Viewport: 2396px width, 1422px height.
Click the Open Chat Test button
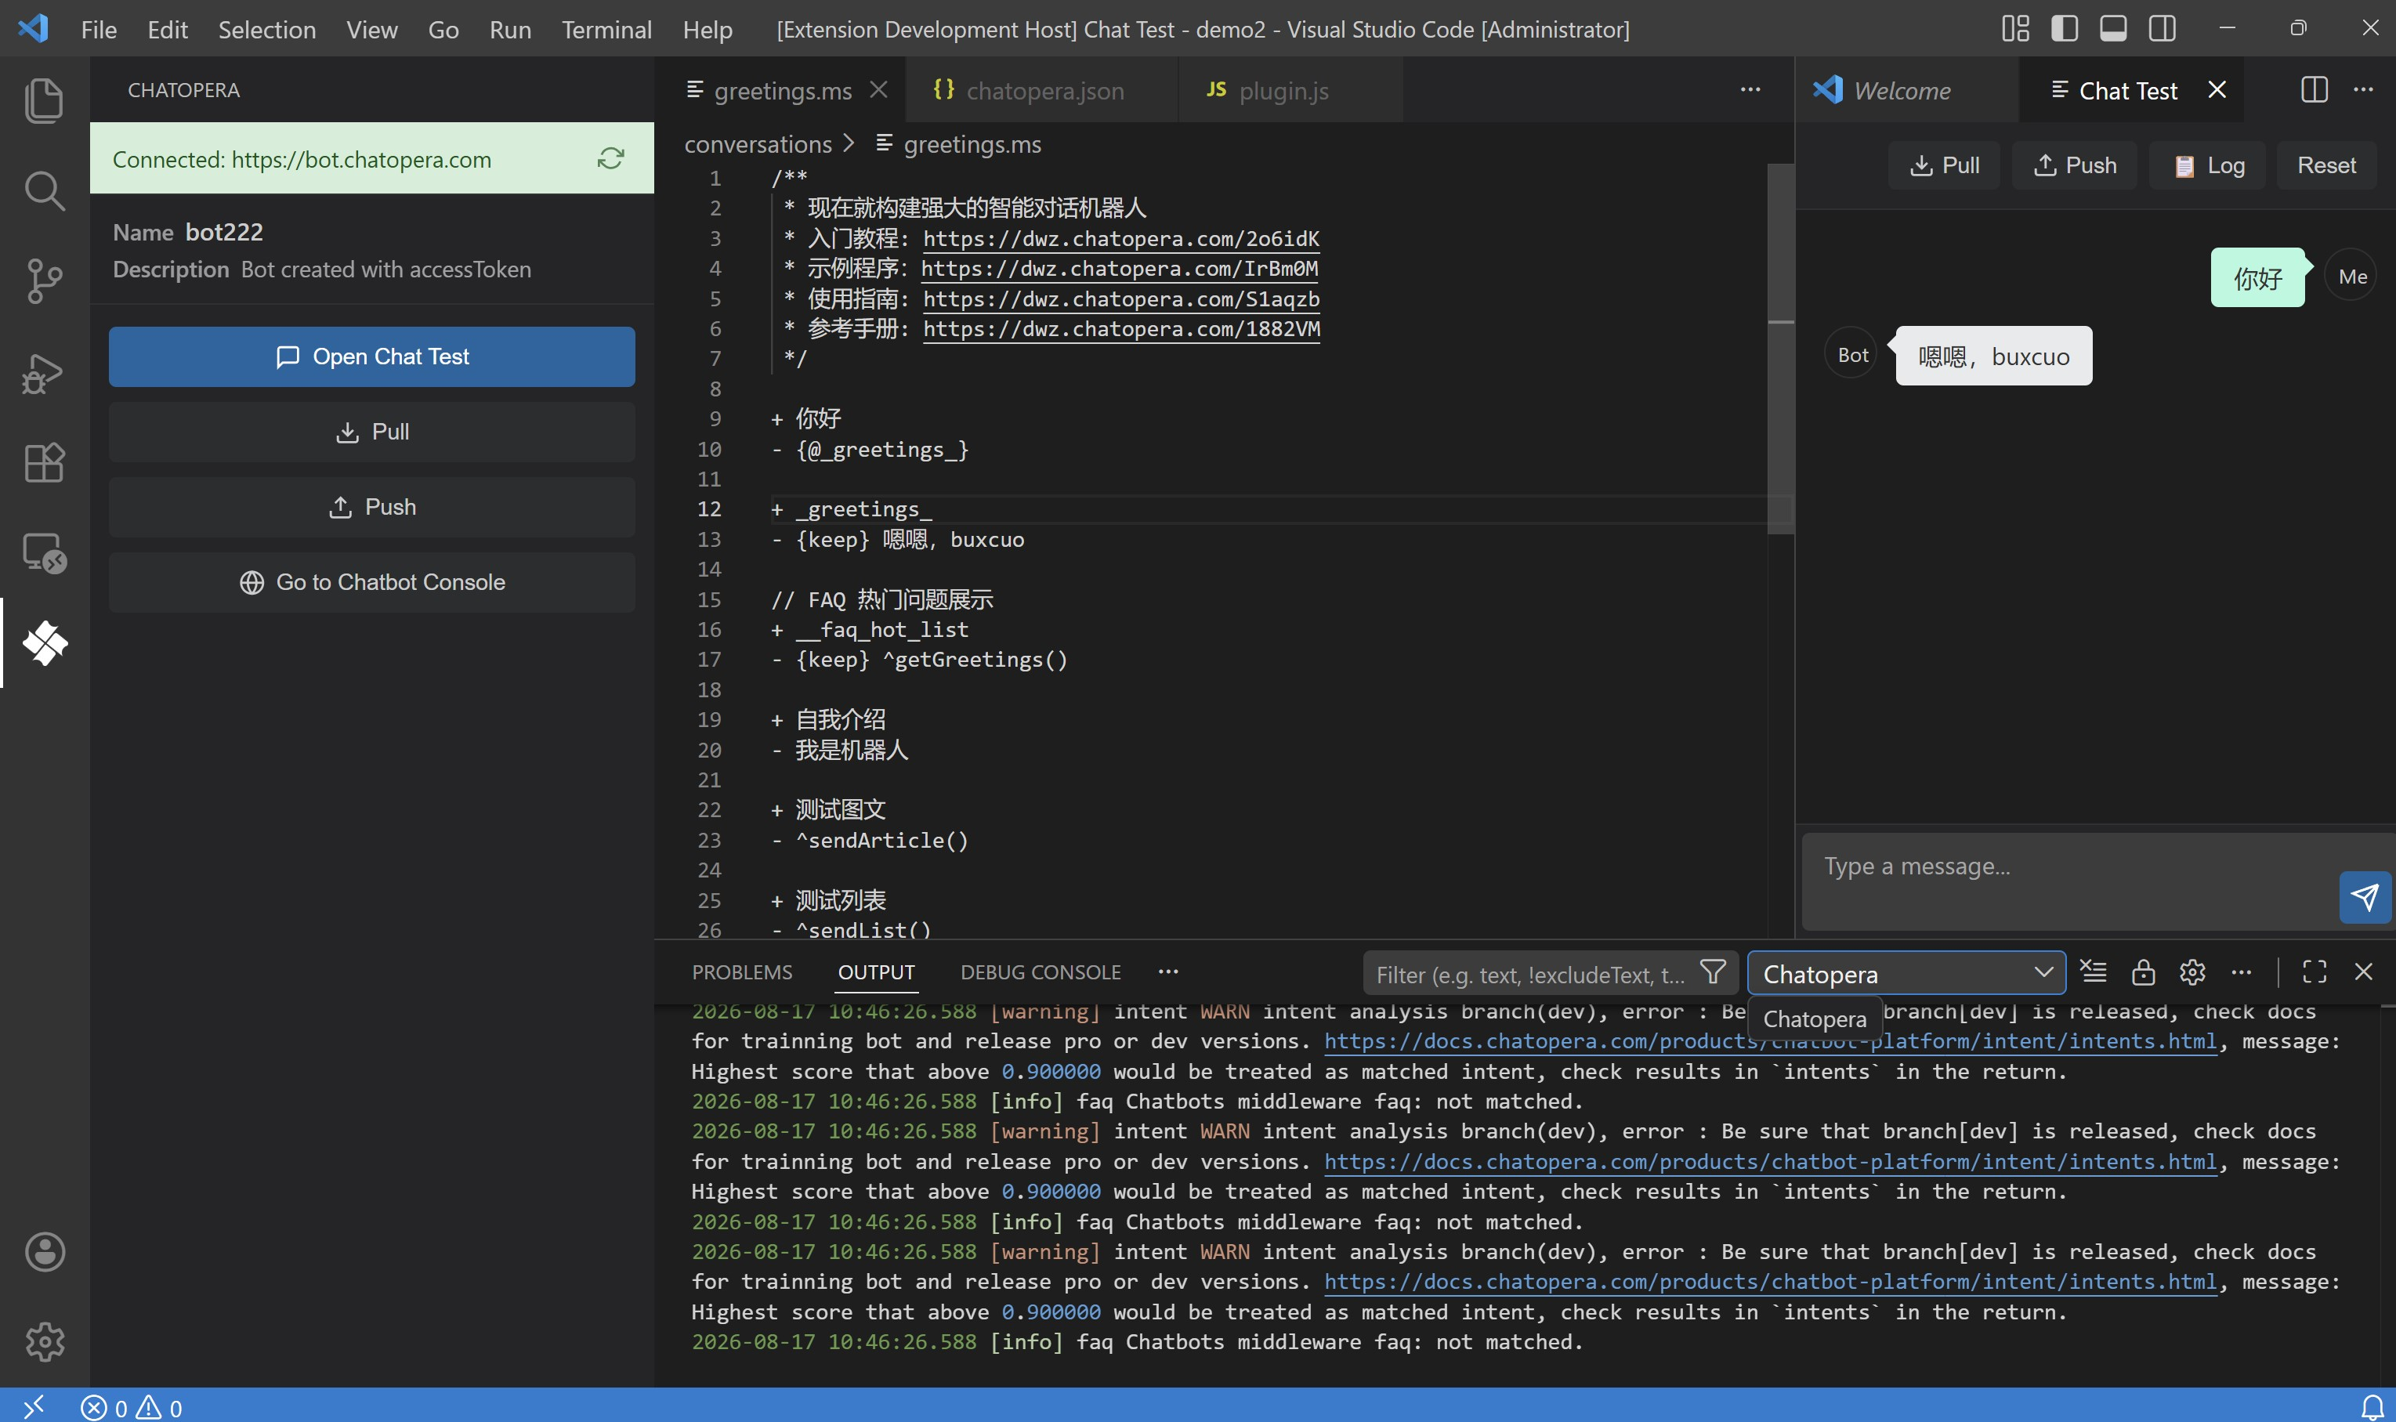point(371,356)
